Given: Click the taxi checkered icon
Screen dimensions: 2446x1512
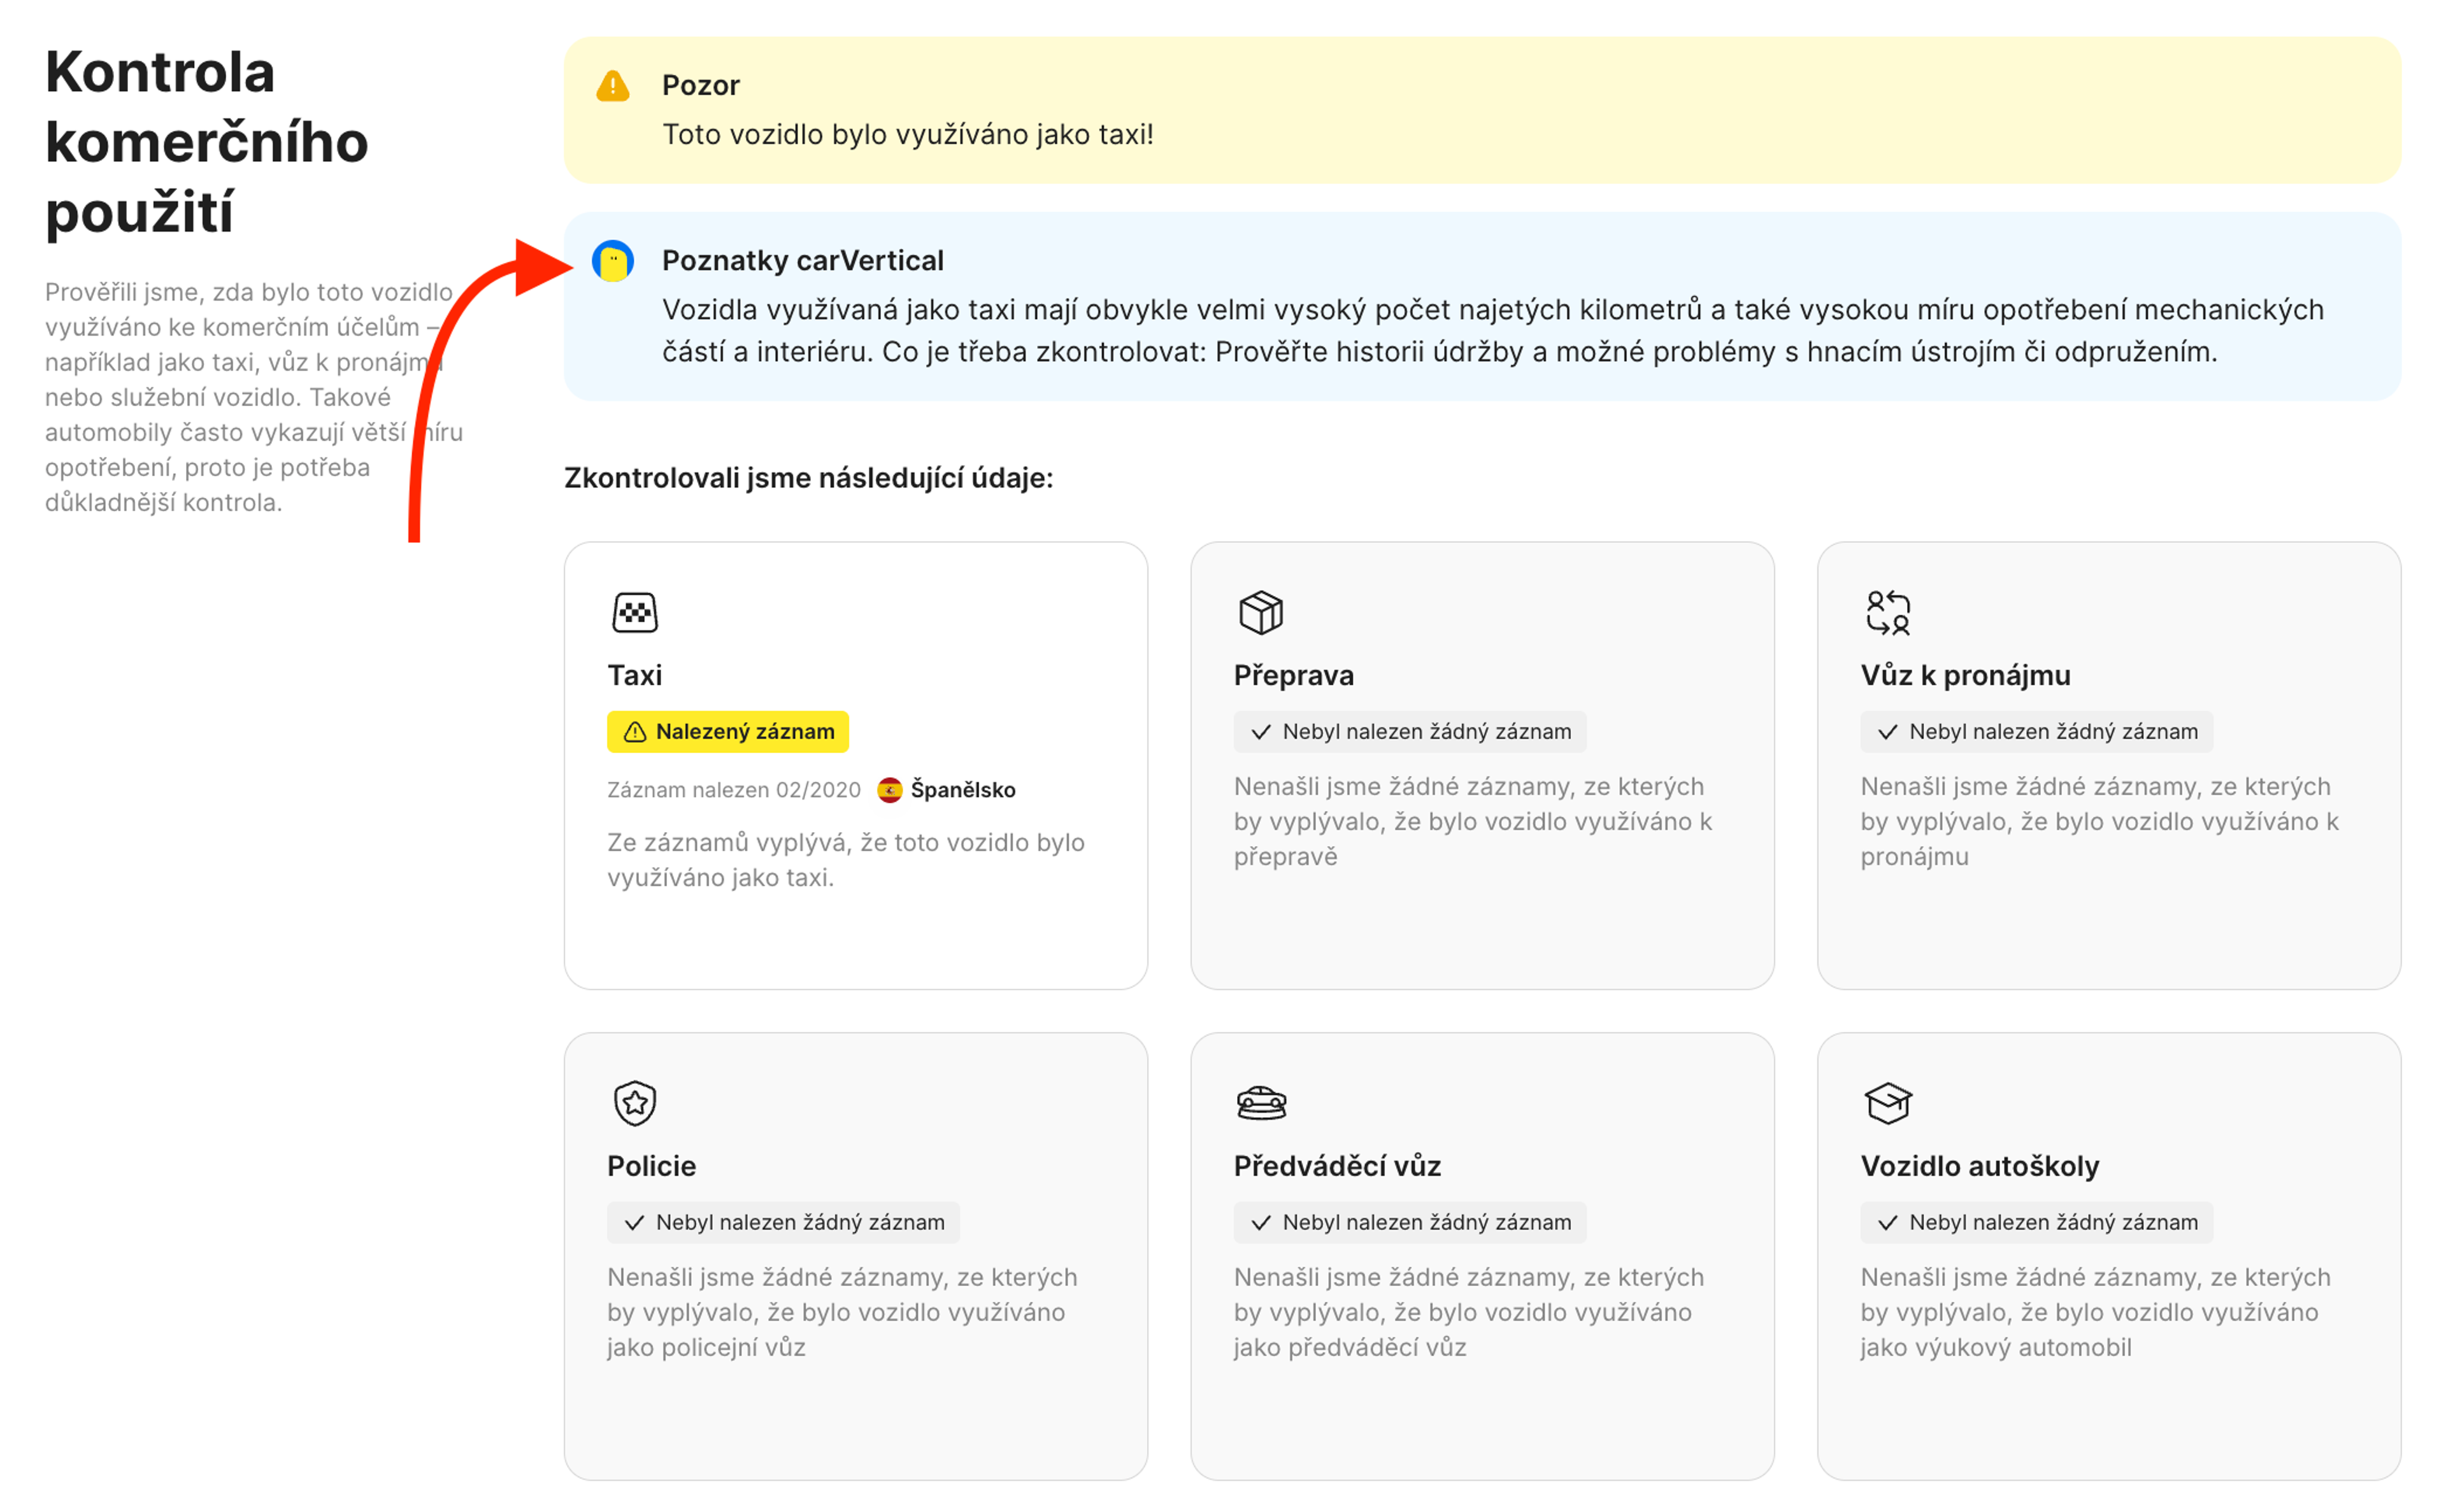Looking at the screenshot, I should [634, 612].
